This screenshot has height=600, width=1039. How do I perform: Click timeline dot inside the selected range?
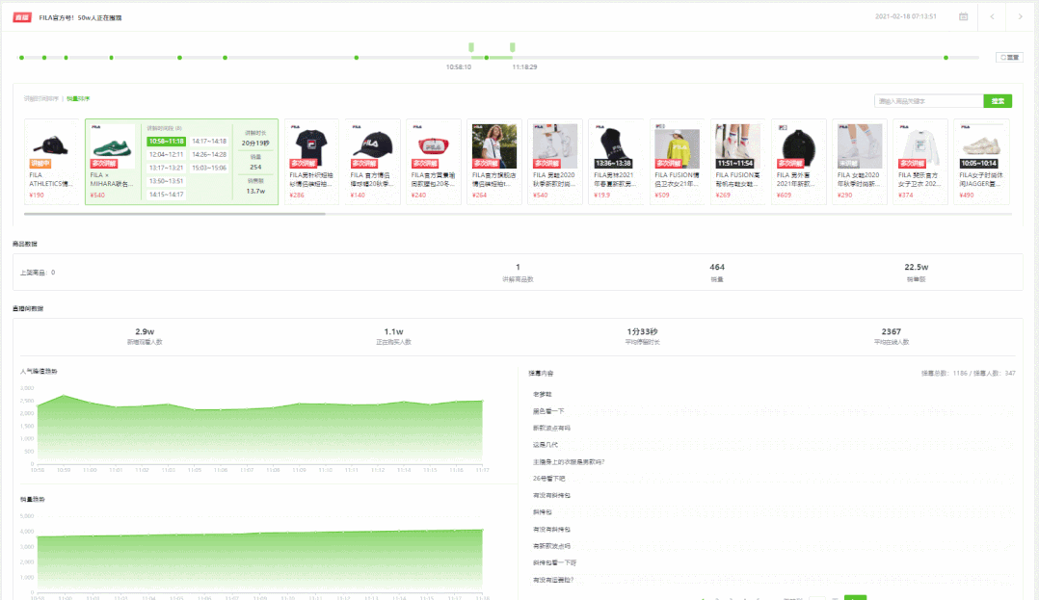pos(487,58)
